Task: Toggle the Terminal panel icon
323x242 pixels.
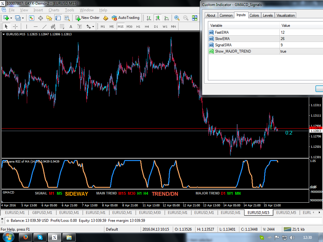Action: pyautogui.click(x=58, y=18)
